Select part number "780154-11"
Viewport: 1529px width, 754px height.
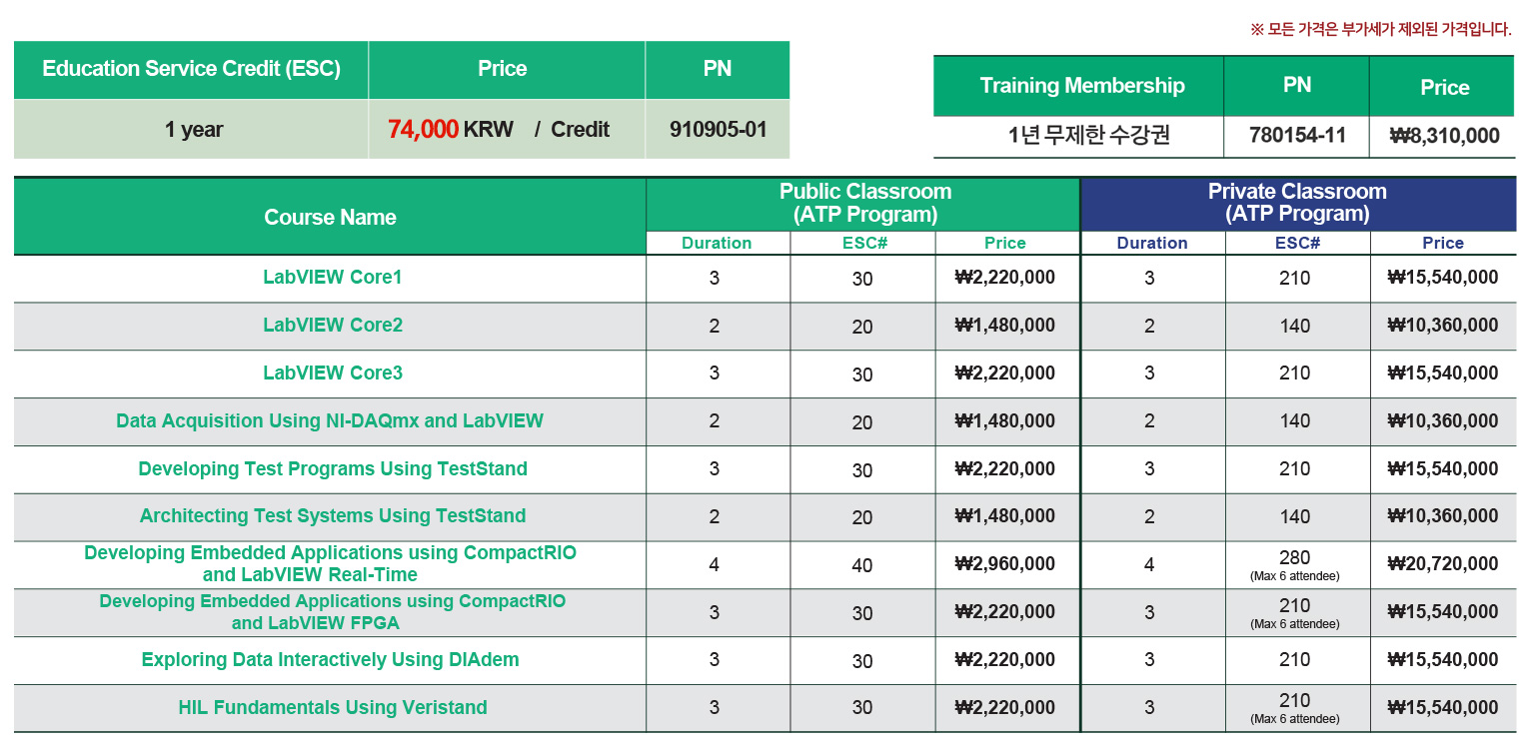(1297, 136)
